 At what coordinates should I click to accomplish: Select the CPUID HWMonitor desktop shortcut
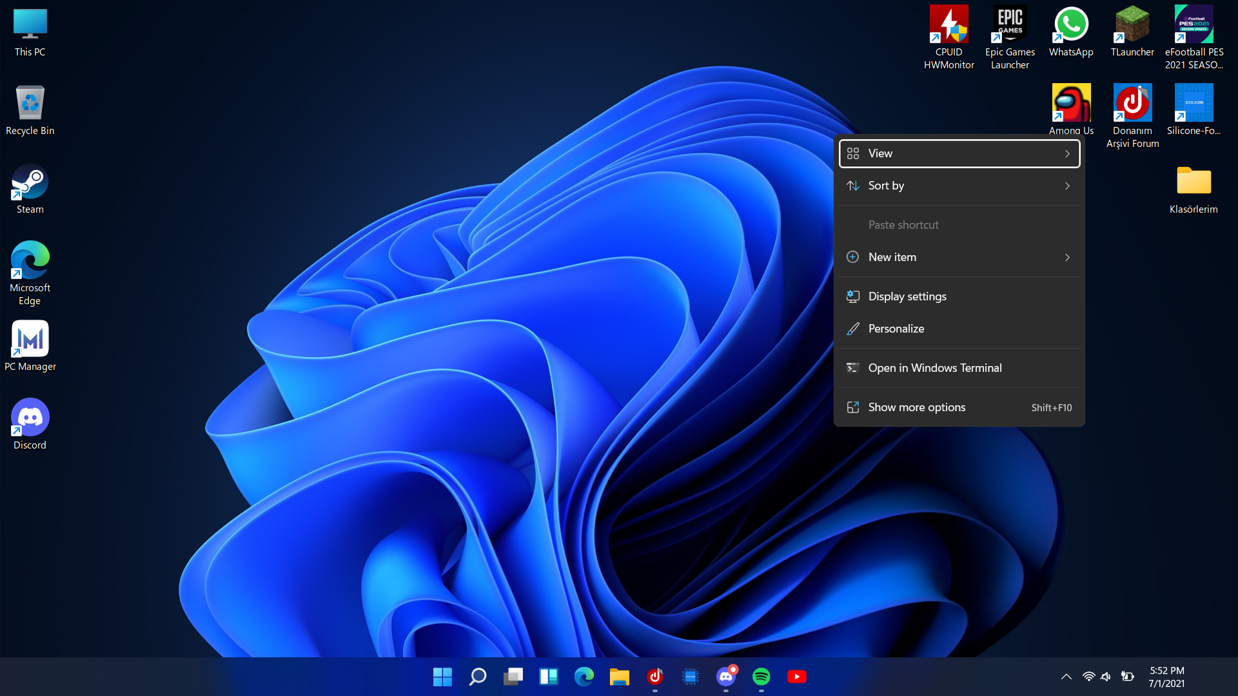(948, 37)
